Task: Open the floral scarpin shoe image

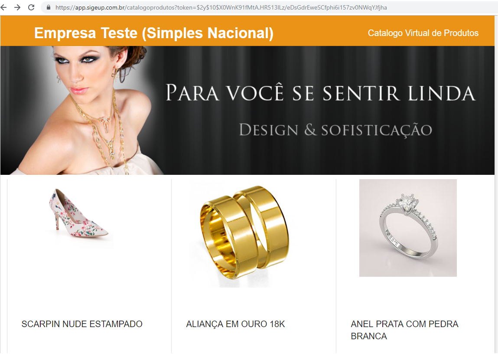Action: pyautogui.click(x=80, y=214)
